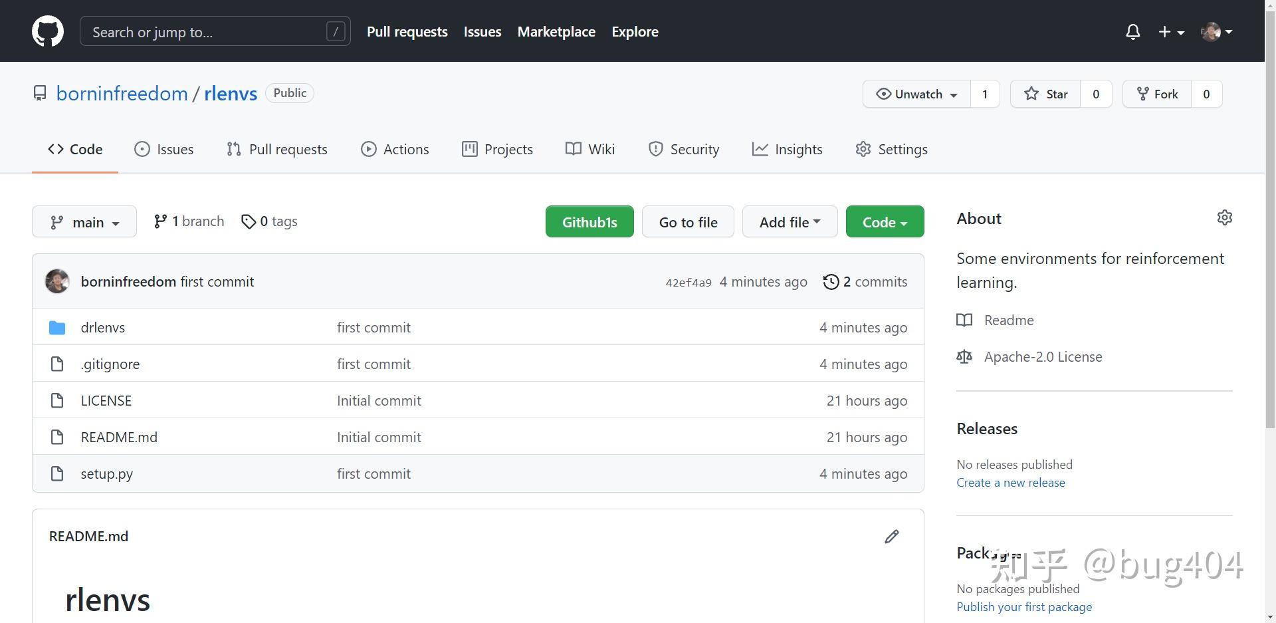Click Create a new release link

(1010, 483)
